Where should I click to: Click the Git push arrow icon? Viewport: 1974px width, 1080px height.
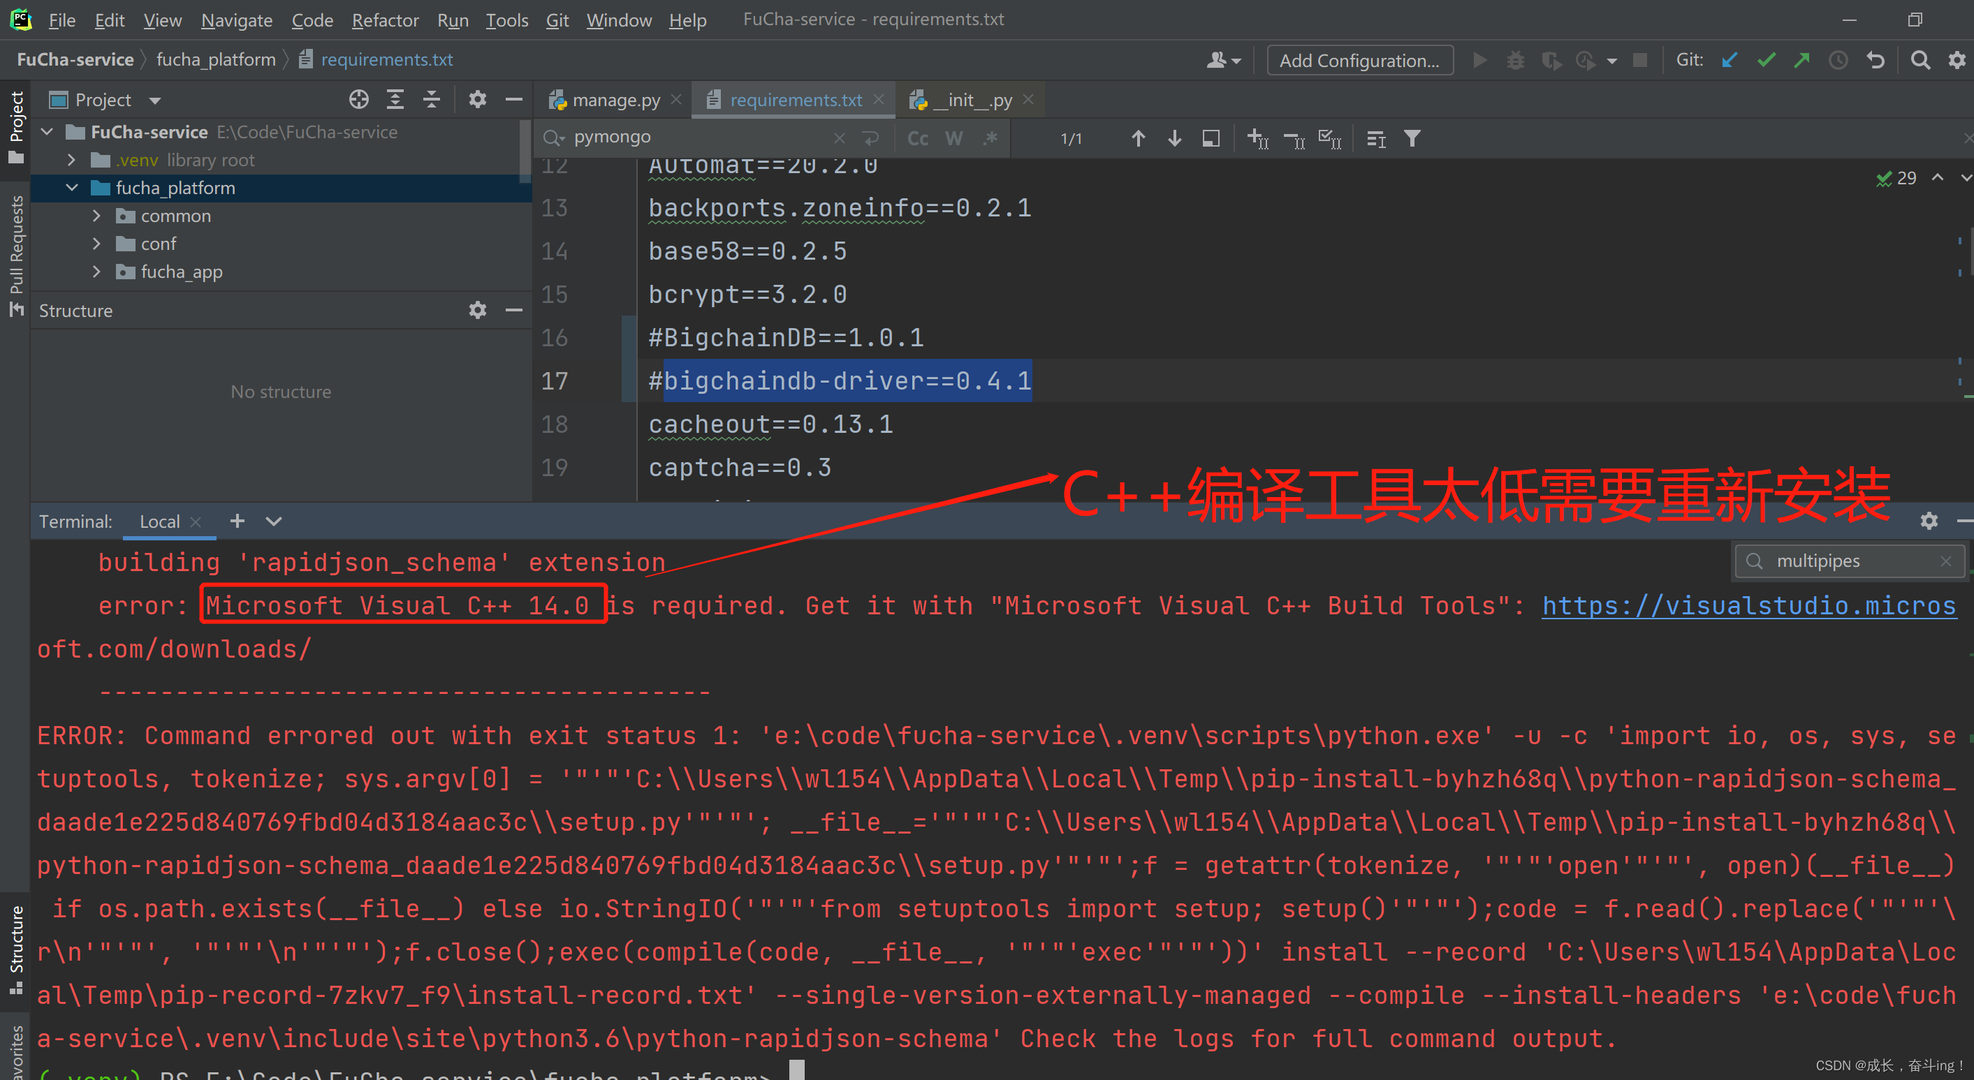[1801, 60]
